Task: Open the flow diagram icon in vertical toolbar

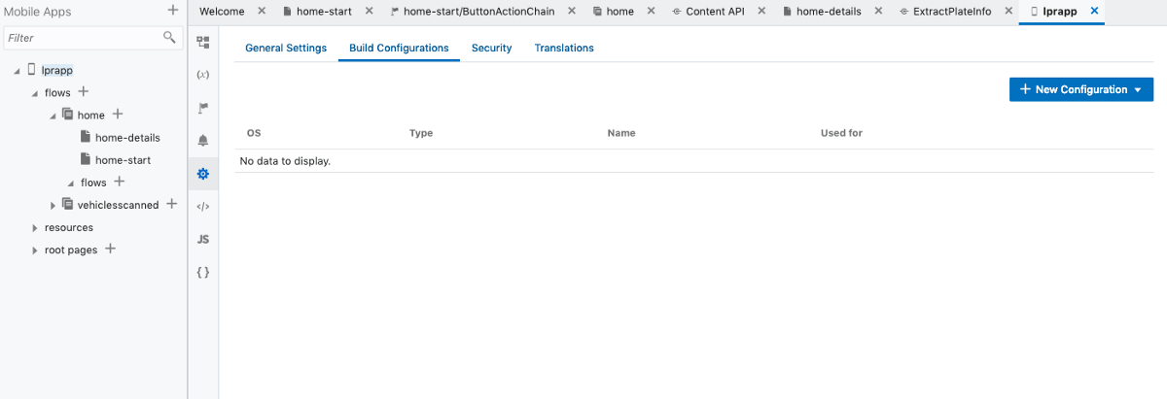Action: (x=203, y=43)
